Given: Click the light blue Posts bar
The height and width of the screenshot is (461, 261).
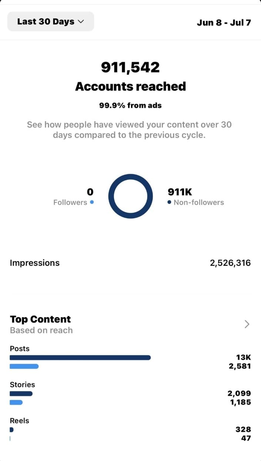Looking at the screenshot, I should (x=24, y=366).
